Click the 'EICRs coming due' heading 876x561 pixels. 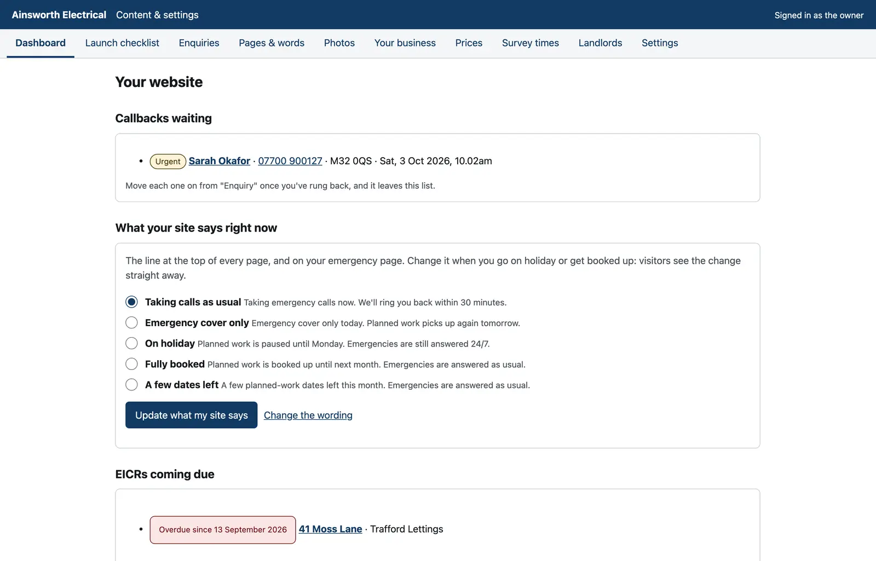[x=165, y=474]
